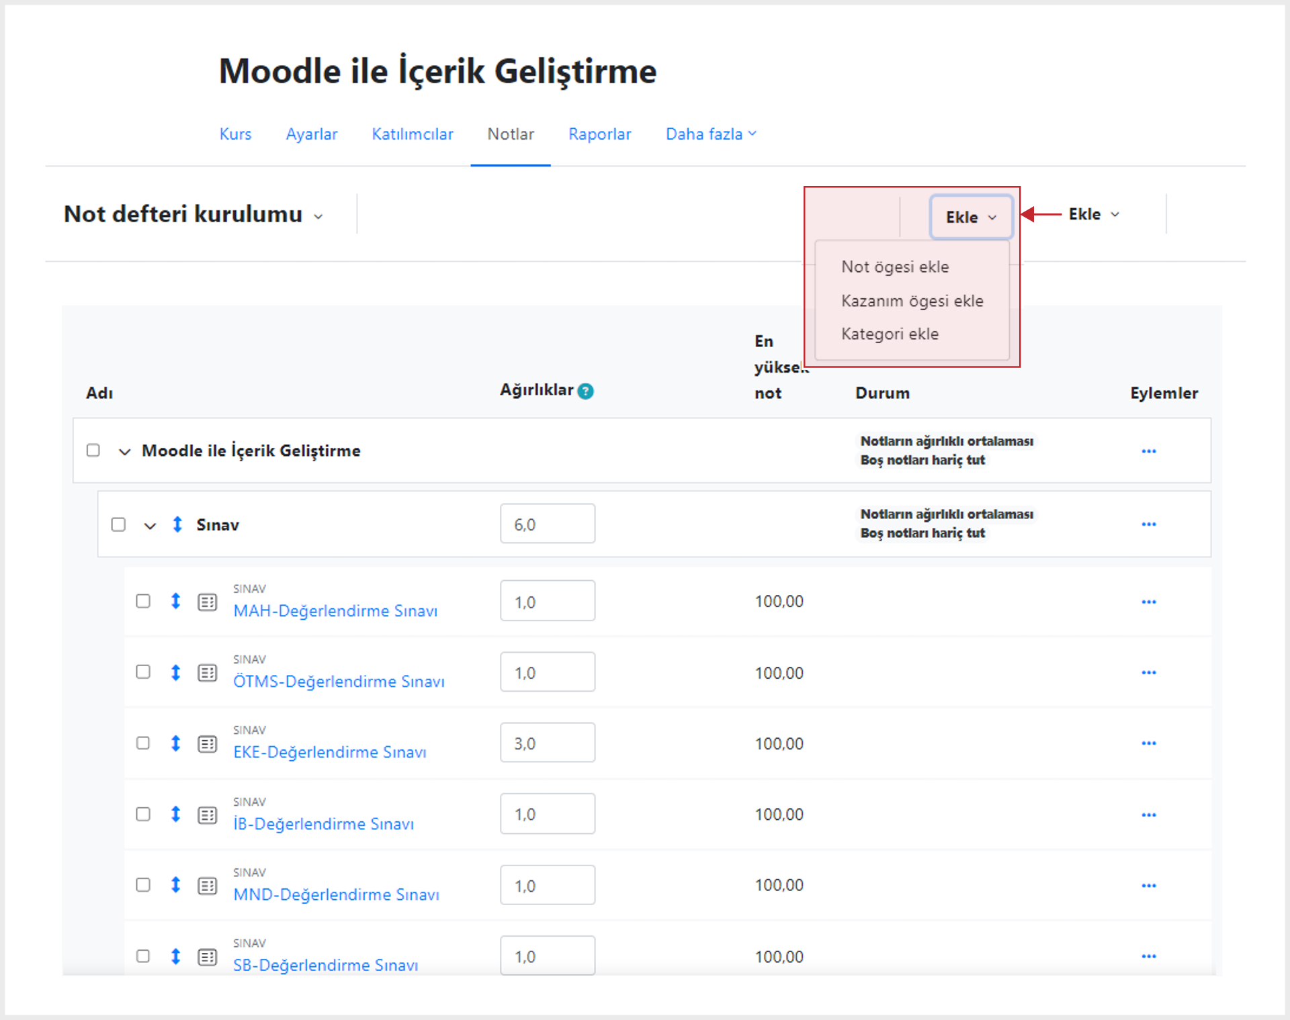Screen dimensions: 1290x1020
Task: Click the highlighted Ekle dropdown button
Action: (x=971, y=217)
